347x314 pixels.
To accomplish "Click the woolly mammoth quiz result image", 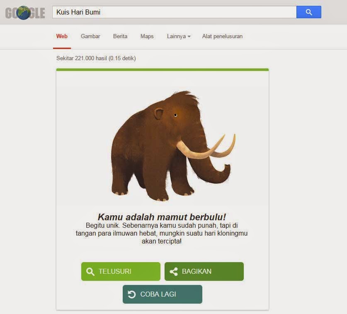I will (x=173, y=146).
